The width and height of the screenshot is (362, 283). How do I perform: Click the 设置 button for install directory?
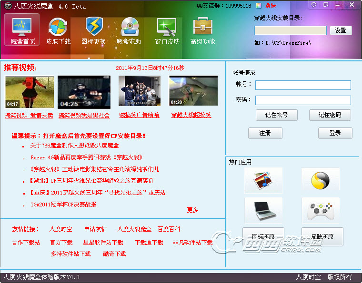341,30
